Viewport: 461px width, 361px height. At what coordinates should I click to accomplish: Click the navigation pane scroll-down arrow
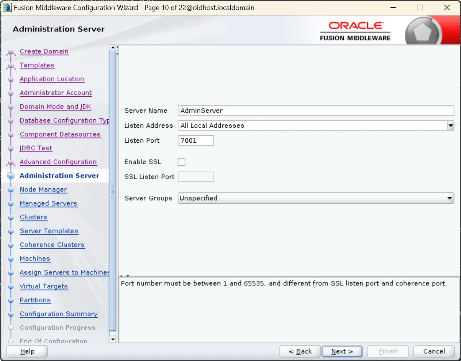pos(113,340)
